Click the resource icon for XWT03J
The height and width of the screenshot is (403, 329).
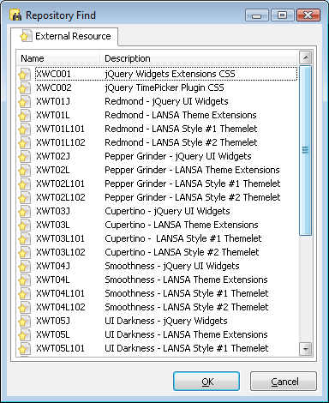(24, 211)
